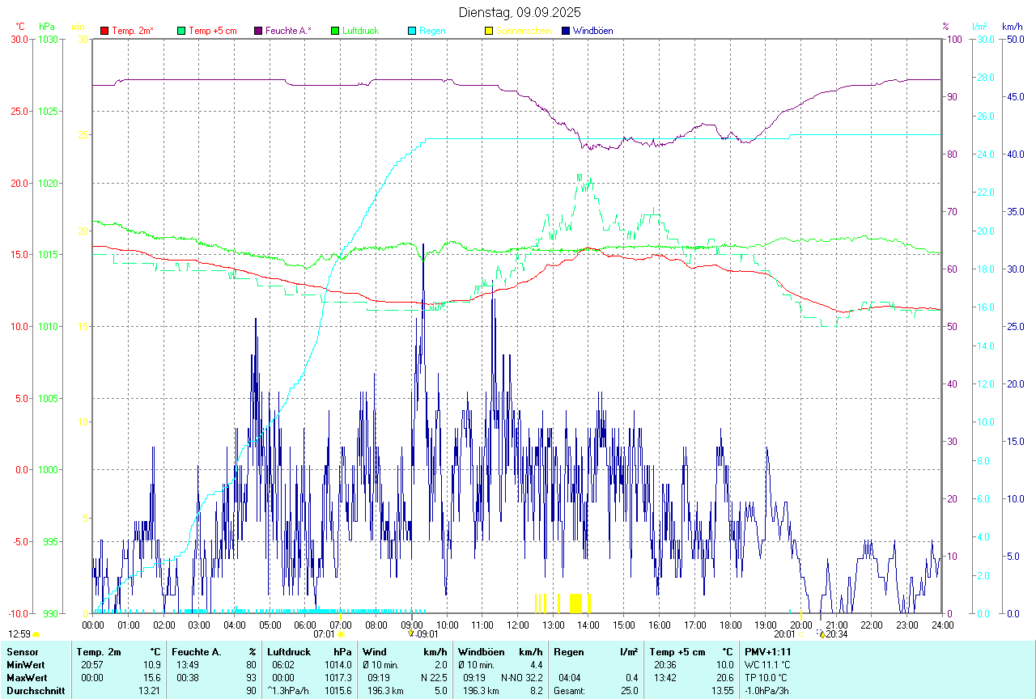
Task: Click the moon icon next to 20:34
Action: point(822,635)
